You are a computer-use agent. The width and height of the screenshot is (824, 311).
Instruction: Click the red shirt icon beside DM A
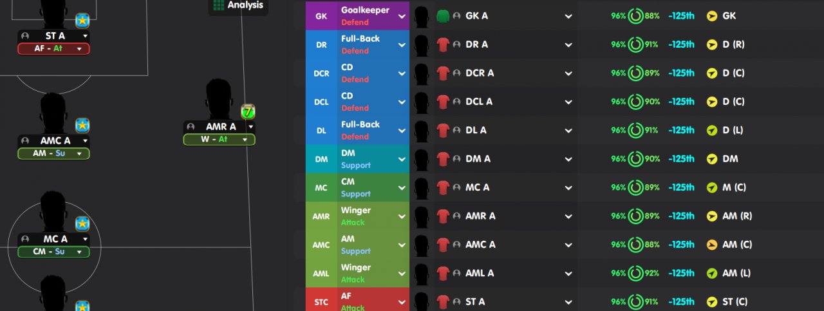pyautogui.click(x=442, y=159)
